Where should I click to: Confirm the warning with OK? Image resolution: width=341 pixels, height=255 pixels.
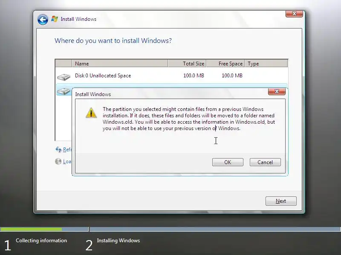tap(228, 162)
